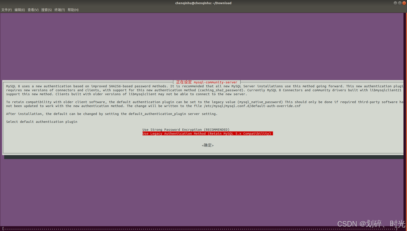The width and height of the screenshot is (407, 231).
Task: Choose Use Legacy Authentication Method option
Action: (x=208, y=134)
